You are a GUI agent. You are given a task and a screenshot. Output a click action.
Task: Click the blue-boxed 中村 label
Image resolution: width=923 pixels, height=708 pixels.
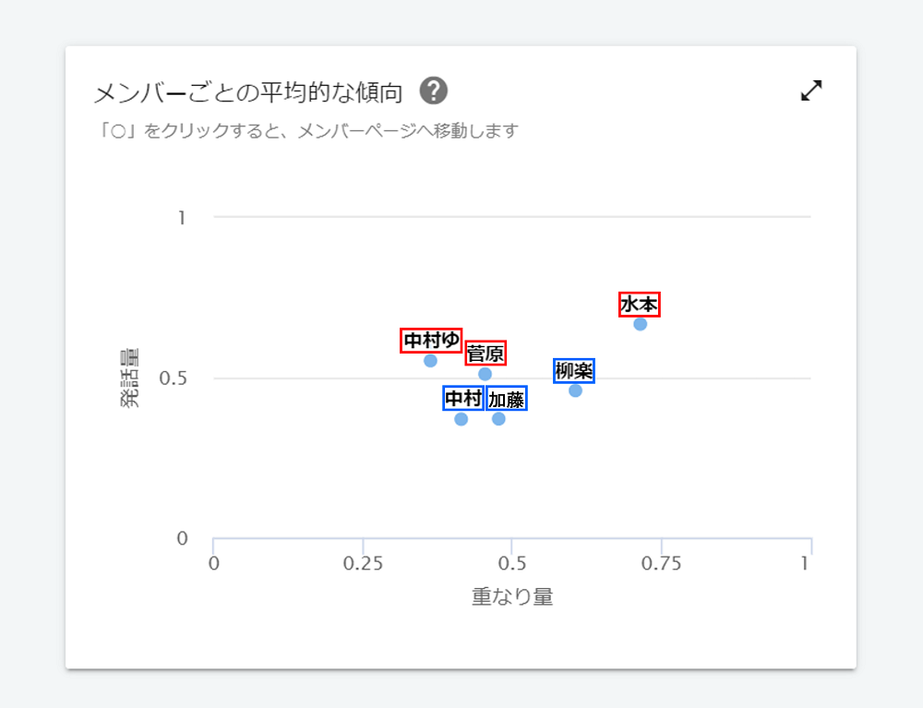[463, 399]
